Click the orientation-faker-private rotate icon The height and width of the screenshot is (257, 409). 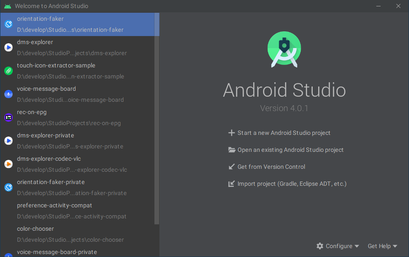tap(8, 187)
